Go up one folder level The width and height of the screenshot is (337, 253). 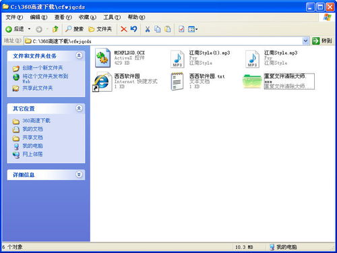coord(55,29)
